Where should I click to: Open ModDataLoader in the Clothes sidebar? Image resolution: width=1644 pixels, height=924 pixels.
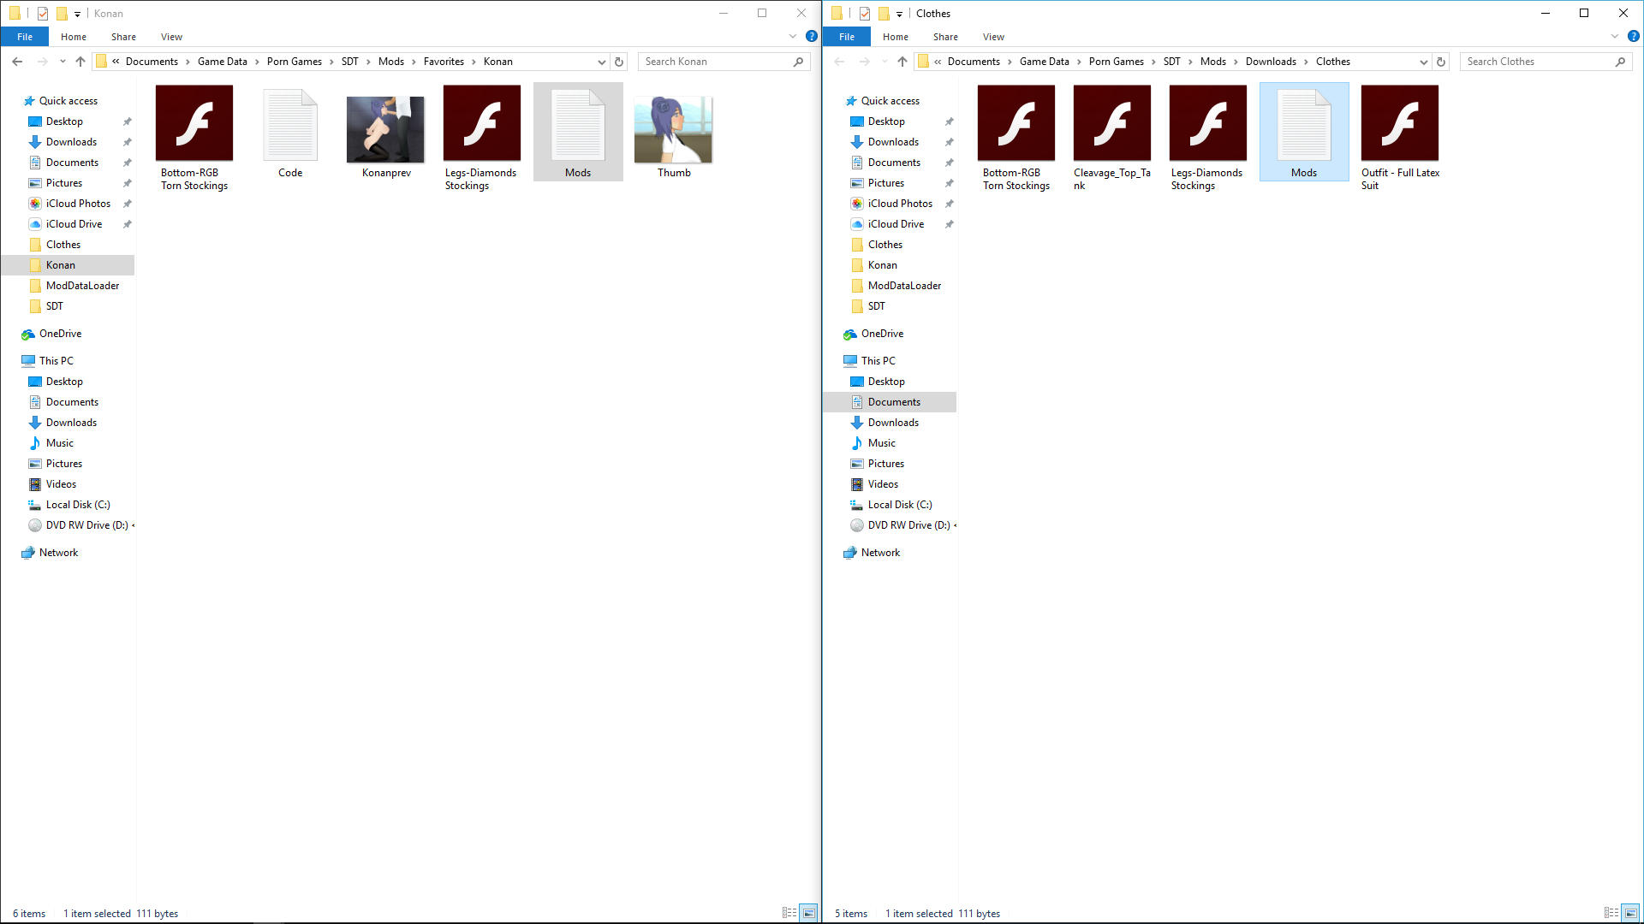coord(904,286)
